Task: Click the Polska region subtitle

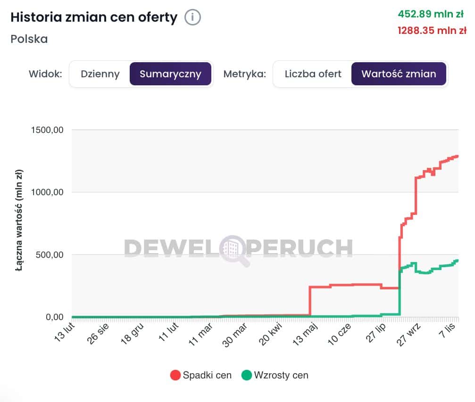Action: 29,39
